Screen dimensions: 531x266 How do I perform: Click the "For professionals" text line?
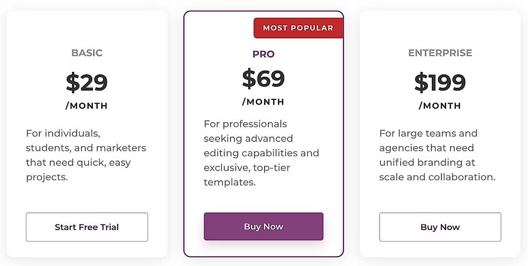coord(245,124)
